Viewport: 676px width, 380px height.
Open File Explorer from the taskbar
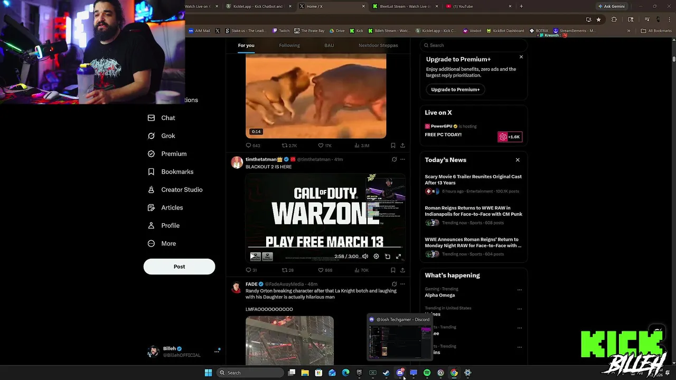[305, 373]
